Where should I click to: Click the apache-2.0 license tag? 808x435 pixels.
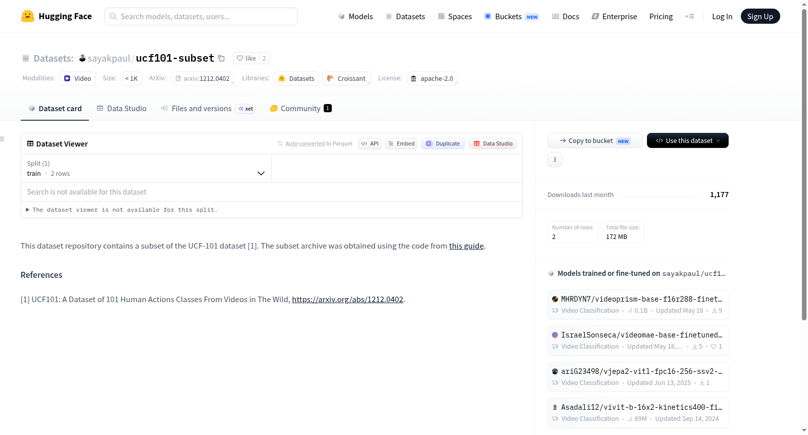432,78
